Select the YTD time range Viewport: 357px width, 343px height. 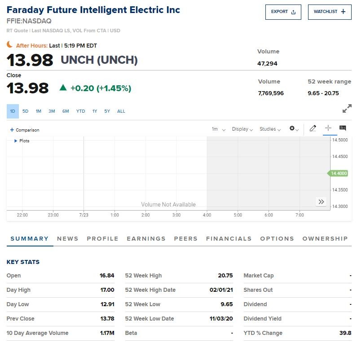point(80,111)
